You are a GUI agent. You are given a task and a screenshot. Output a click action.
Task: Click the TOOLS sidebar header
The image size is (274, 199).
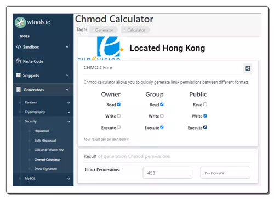click(x=25, y=36)
